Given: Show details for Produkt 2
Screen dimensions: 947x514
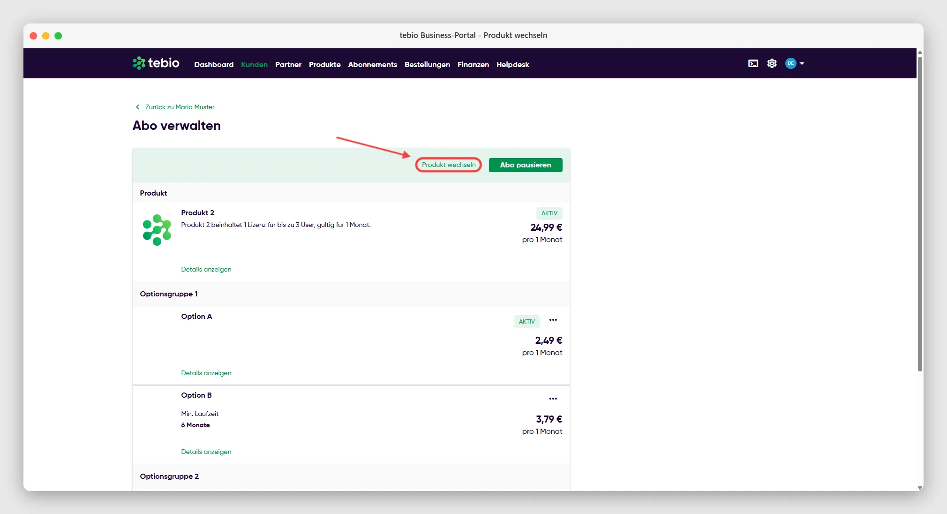Looking at the screenshot, I should [x=206, y=269].
